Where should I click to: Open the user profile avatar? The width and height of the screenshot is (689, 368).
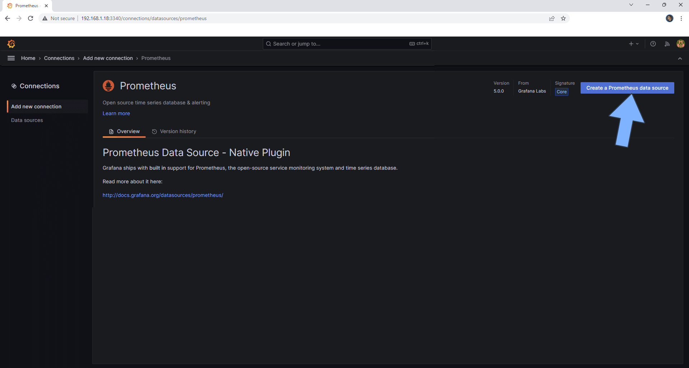pyautogui.click(x=680, y=43)
